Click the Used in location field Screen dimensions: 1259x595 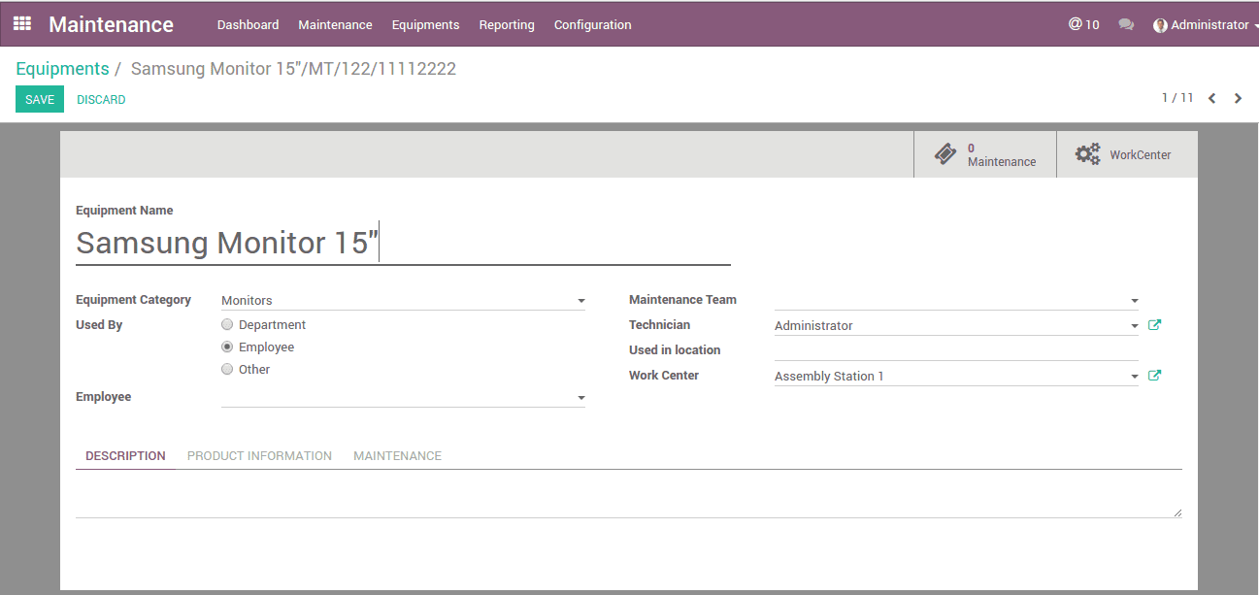956,350
